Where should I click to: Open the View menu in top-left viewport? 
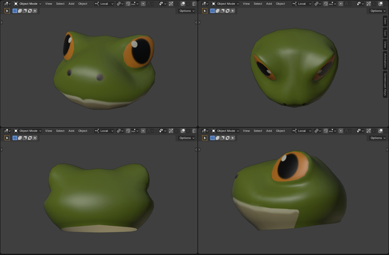pos(49,3)
